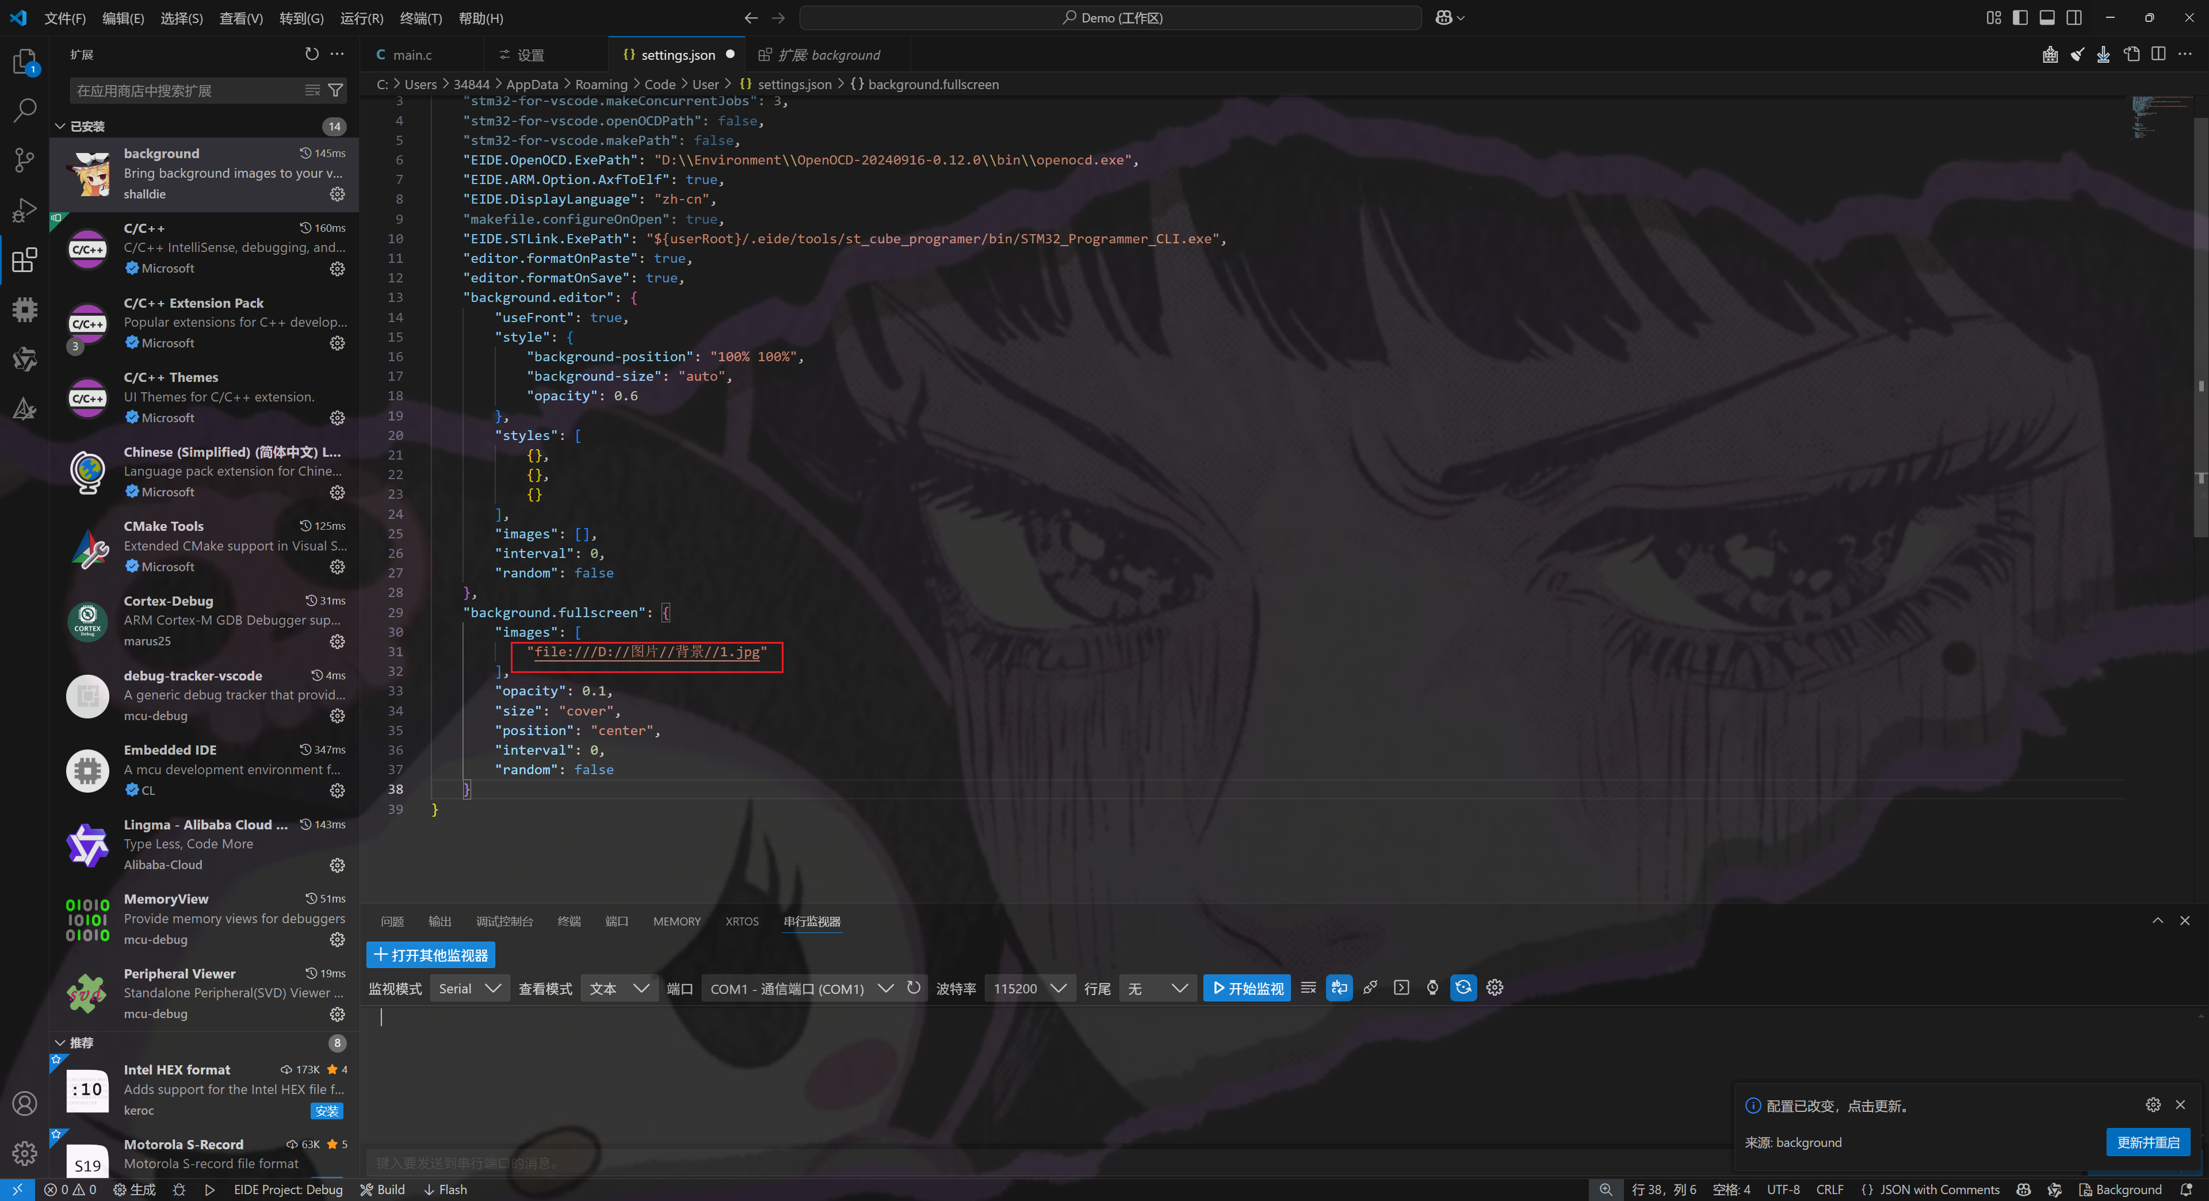Click the broom clean icon in editor toolbar
2209x1201 pixels.
2077,55
